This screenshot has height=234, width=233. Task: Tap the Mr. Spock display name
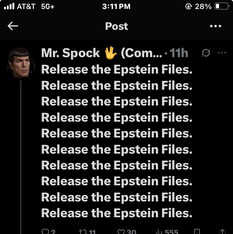(x=70, y=53)
